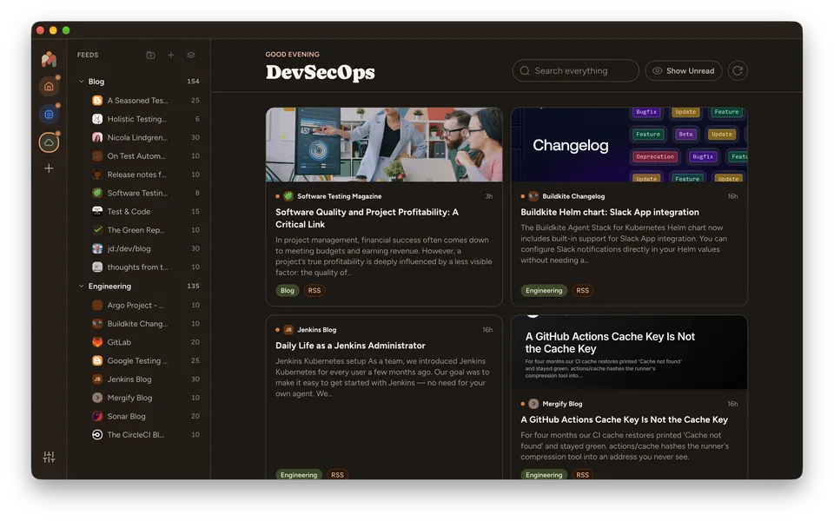Select the blue gear space icon

(49, 115)
